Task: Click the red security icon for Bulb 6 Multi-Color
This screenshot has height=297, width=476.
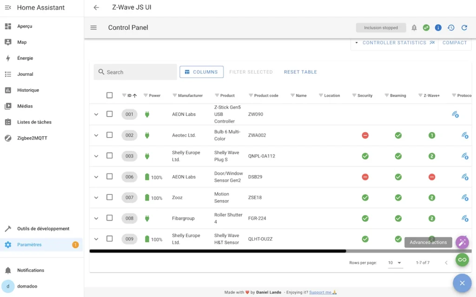Action: [365, 135]
